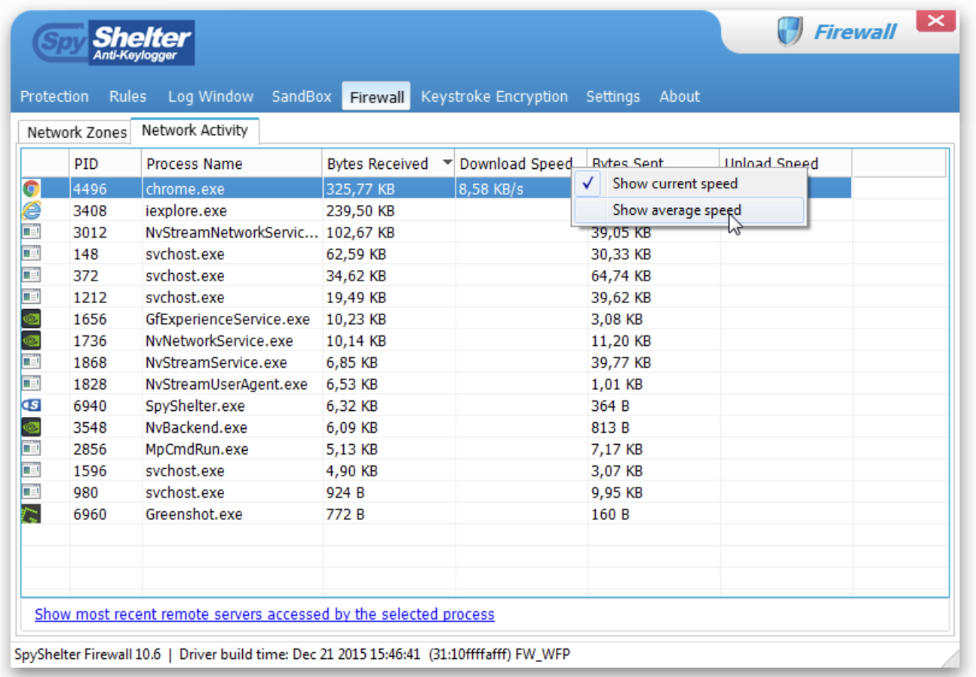Viewport: 976px width, 677px height.
Task: Toggle the checked Show current speed option
Action: tap(689, 183)
